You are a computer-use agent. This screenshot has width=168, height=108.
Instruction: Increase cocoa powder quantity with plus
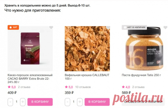tap(23, 102)
